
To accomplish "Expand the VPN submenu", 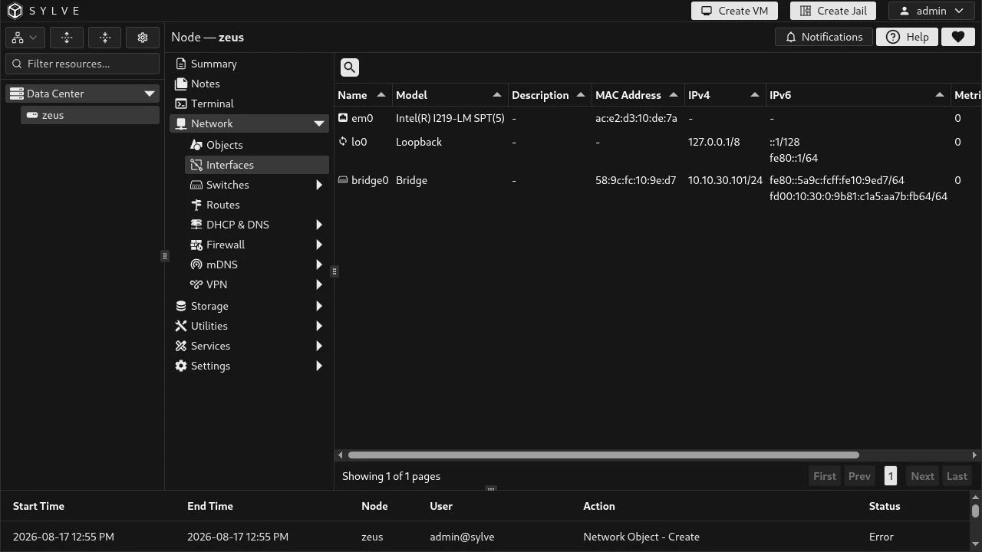I will 319,284.
